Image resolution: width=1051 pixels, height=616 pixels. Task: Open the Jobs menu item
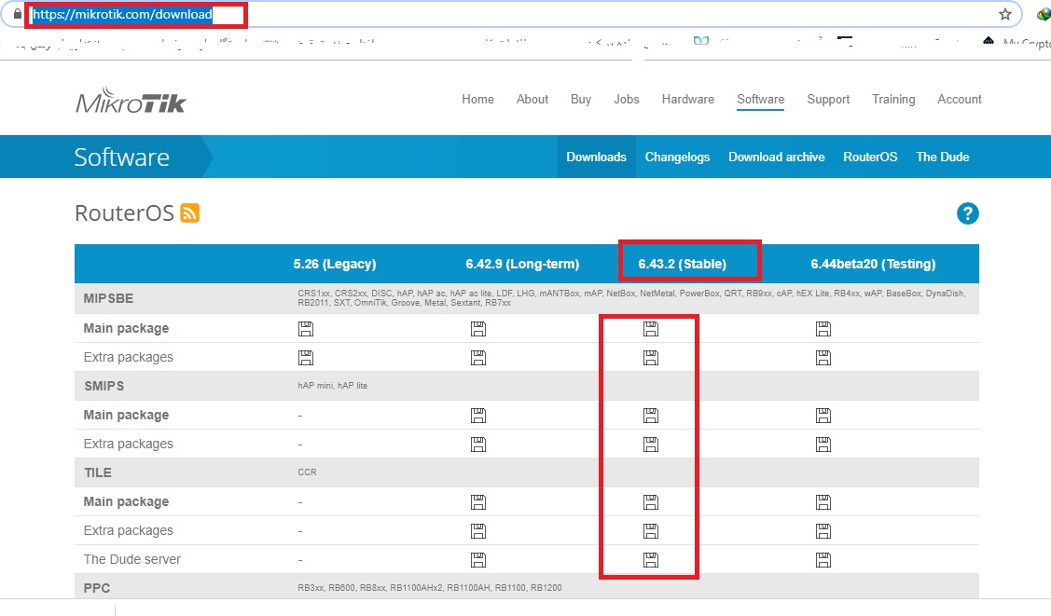pyautogui.click(x=627, y=99)
